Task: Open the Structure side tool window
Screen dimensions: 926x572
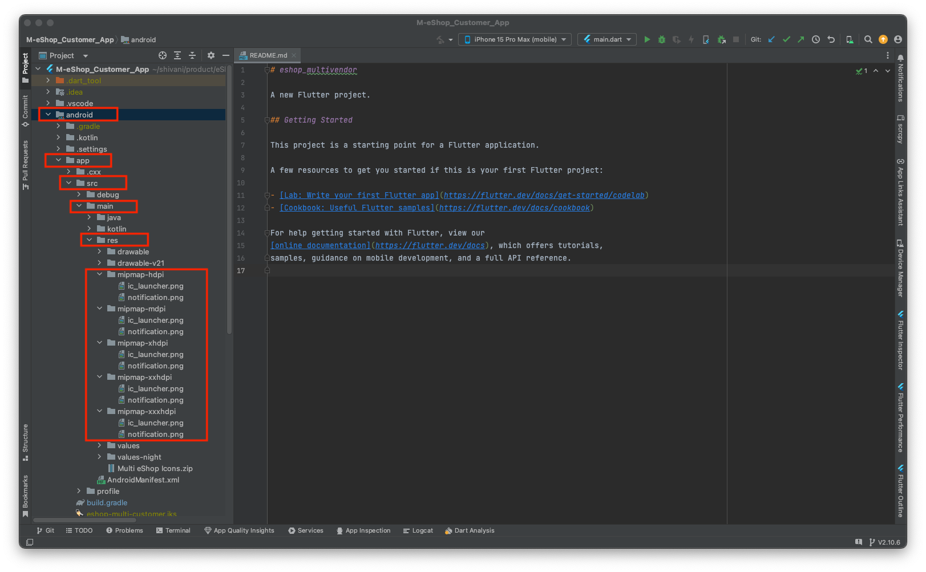Action: [25, 442]
